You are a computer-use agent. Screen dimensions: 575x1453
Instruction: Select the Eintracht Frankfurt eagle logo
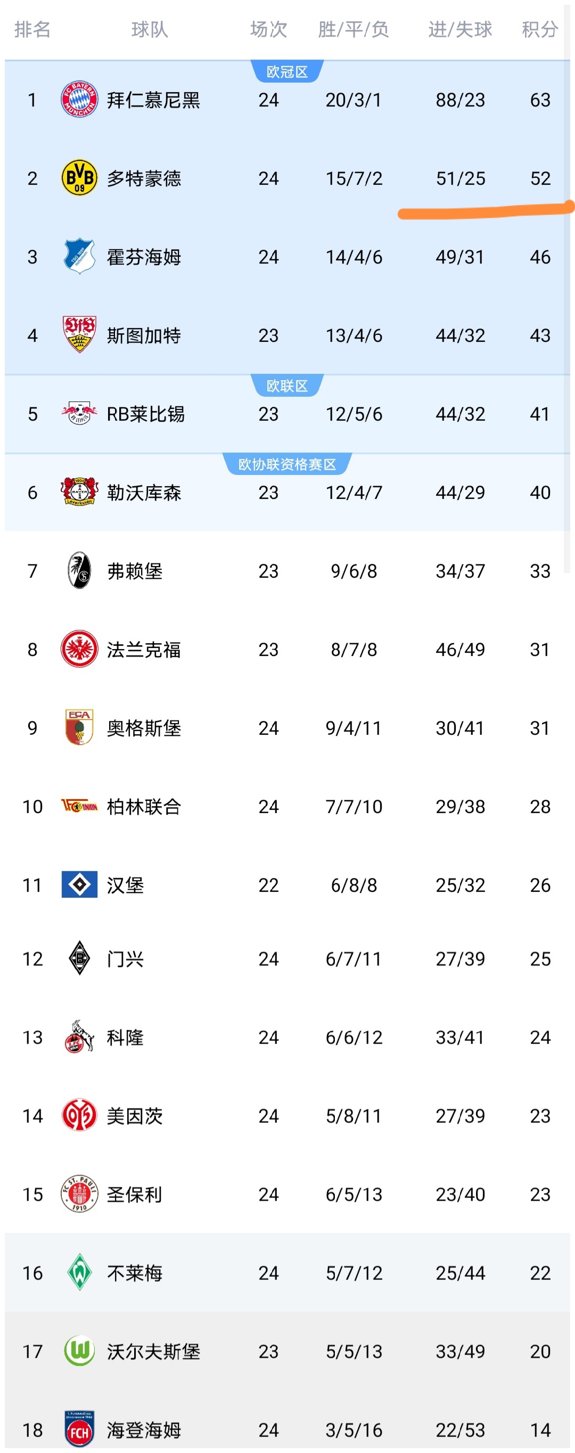pyautogui.click(x=79, y=649)
